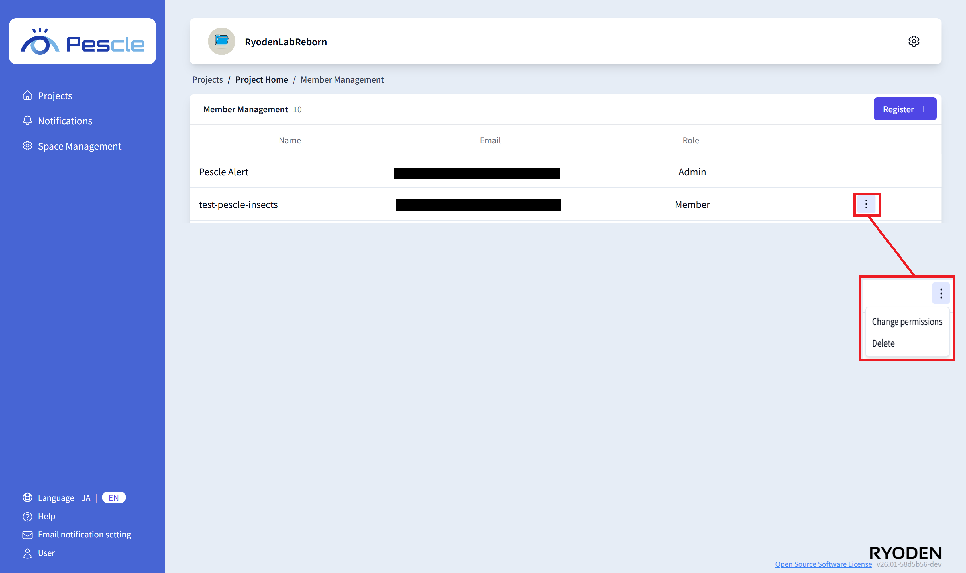The image size is (966, 573).
Task: Open Email notification setting envelope icon
Action: tap(28, 535)
